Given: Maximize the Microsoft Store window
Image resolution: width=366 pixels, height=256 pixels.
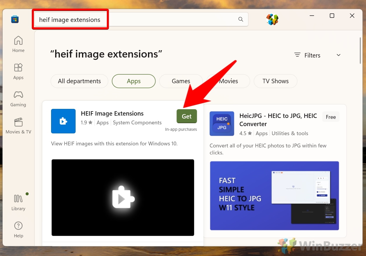Looking at the screenshot, I should [x=332, y=16].
